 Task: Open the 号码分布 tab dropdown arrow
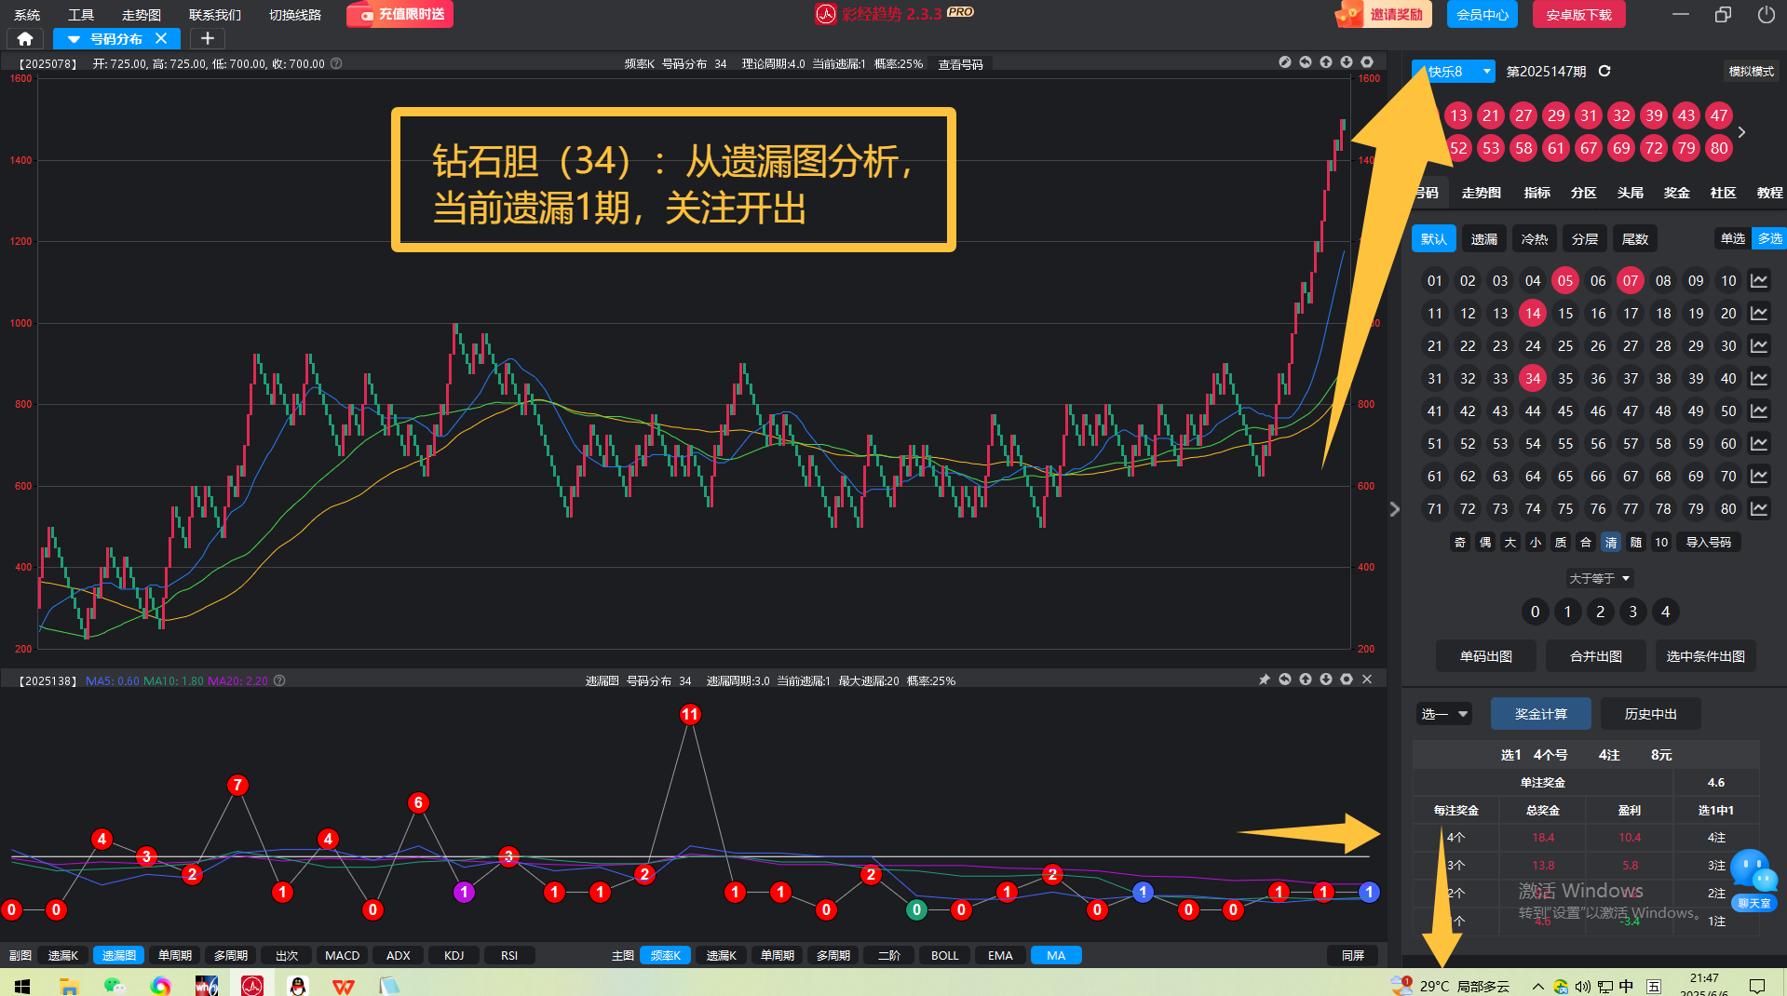(x=74, y=39)
